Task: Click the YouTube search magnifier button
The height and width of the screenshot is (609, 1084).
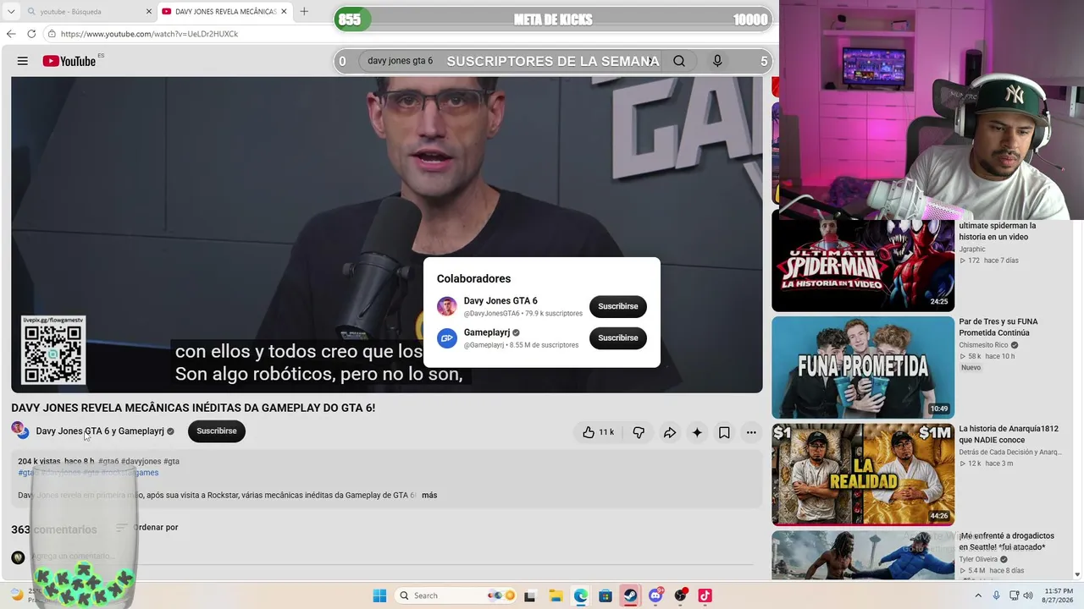Action: [x=679, y=61]
